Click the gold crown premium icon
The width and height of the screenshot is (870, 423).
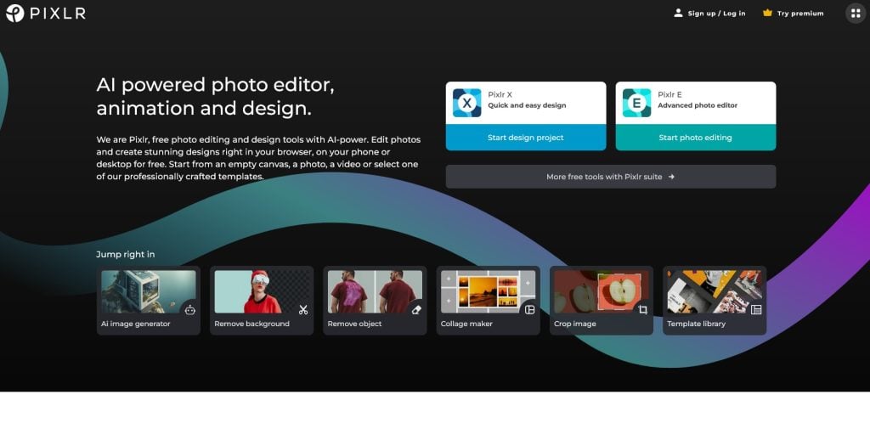767,13
